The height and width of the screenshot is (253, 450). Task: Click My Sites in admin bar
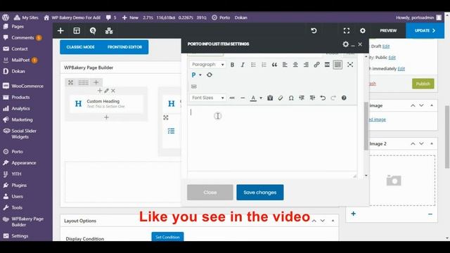point(26,18)
